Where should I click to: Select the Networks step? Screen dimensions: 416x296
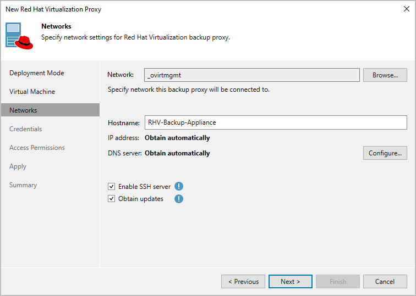(x=51, y=110)
